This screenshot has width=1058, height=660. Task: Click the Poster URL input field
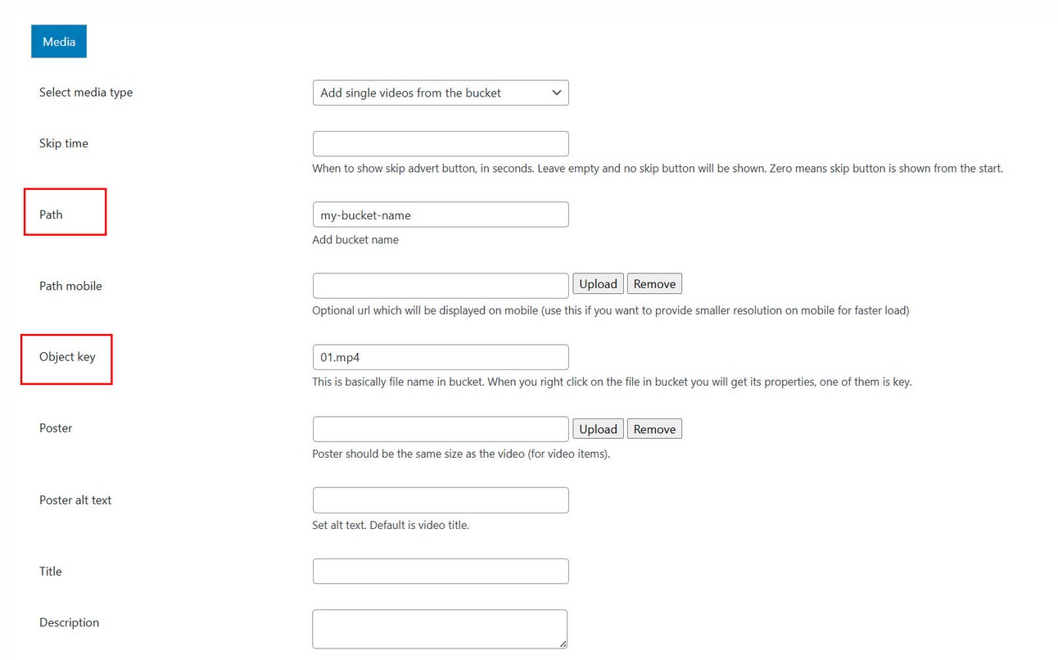pyautogui.click(x=441, y=429)
